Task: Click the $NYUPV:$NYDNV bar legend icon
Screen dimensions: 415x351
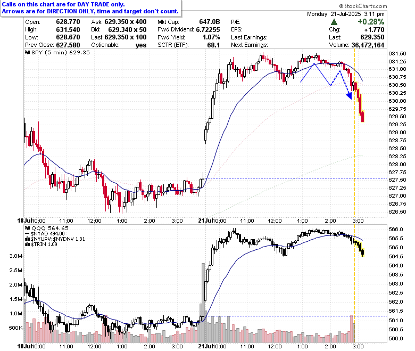Action: (x=27, y=239)
